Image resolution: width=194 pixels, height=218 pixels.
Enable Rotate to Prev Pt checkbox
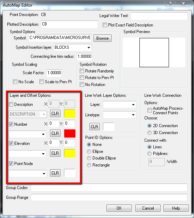point(82,77)
